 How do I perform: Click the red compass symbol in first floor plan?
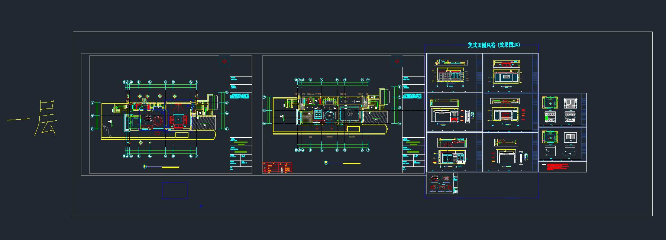224,61
